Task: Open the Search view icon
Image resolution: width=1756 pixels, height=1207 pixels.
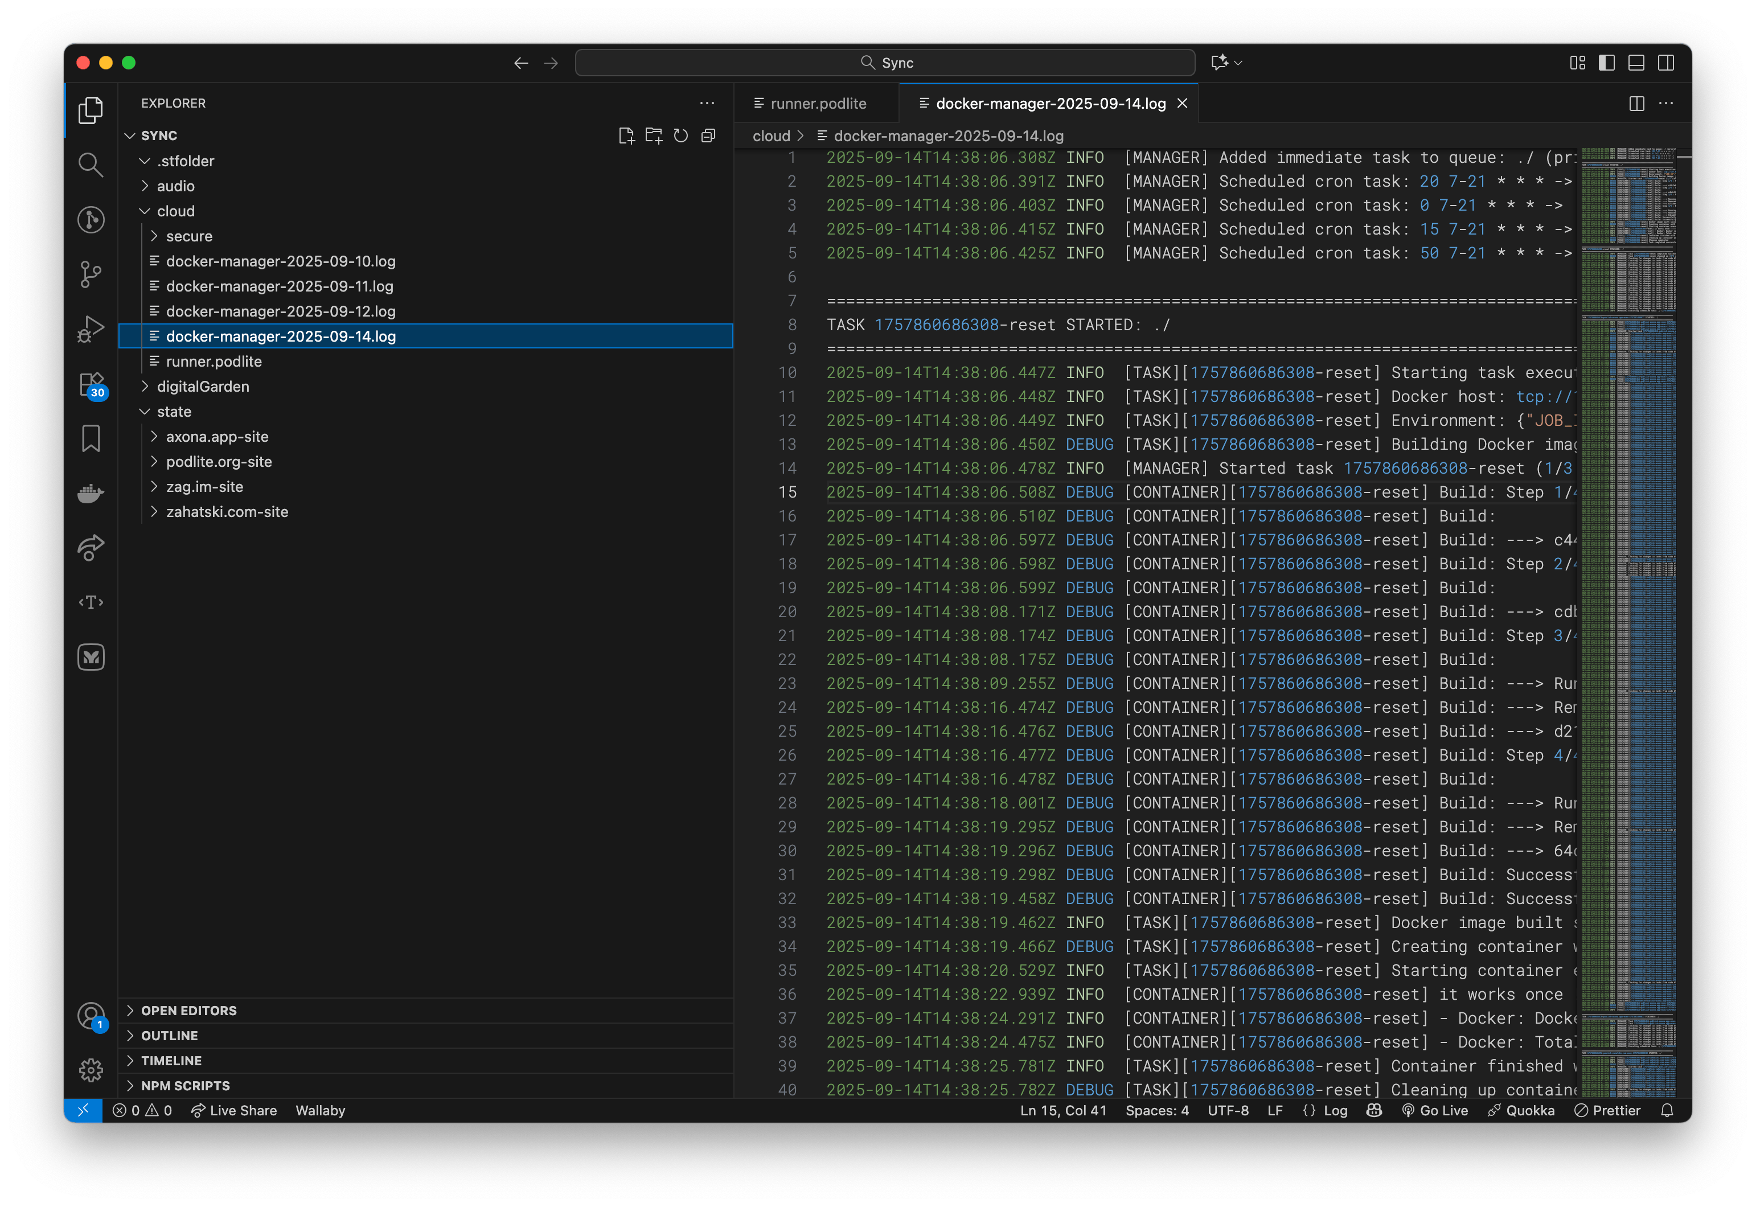Action: pyautogui.click(x=91, y=165)
